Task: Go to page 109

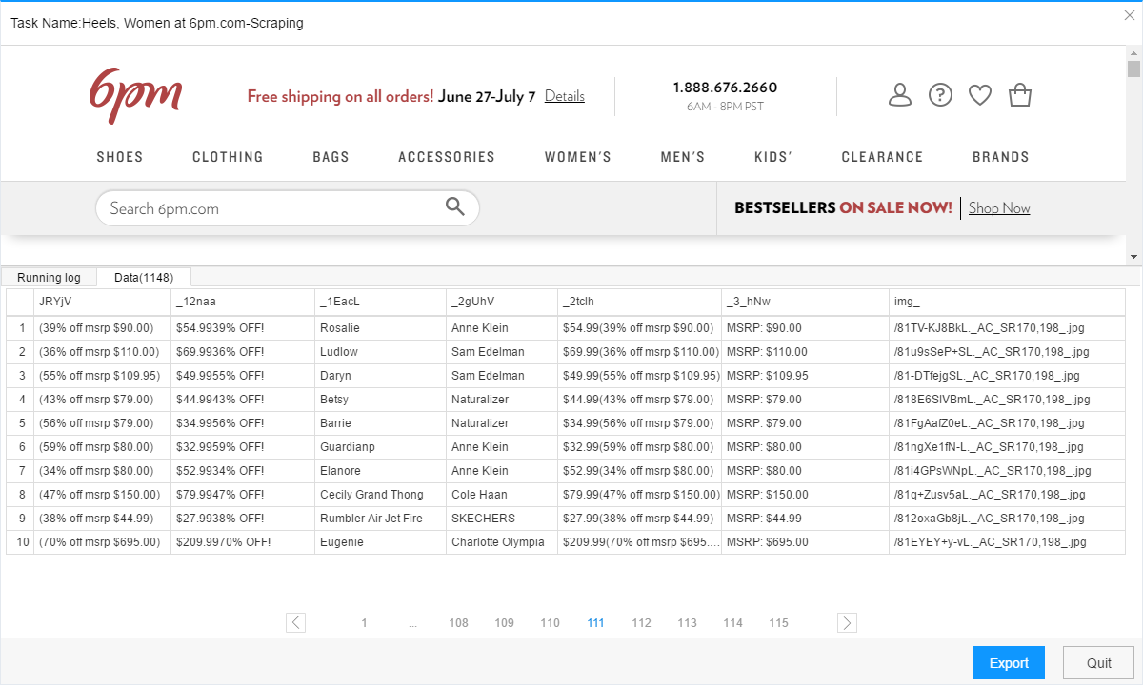Action: point(505,623)
